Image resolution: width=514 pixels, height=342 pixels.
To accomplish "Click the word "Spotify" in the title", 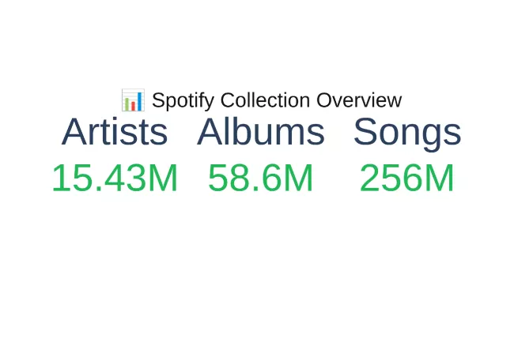I will [x=183, y=101].
